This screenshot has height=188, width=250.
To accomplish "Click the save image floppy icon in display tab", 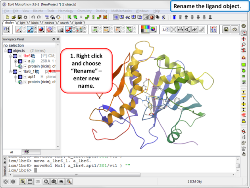I will tap(226, 30).
